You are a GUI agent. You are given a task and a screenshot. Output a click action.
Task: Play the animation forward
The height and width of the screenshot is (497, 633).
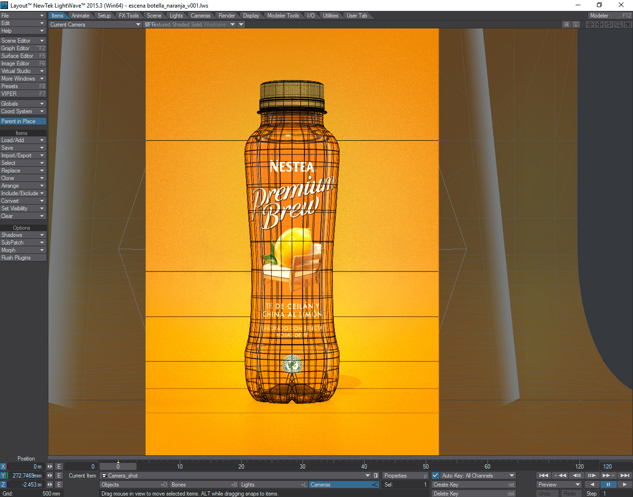click(x=624, y=485)
